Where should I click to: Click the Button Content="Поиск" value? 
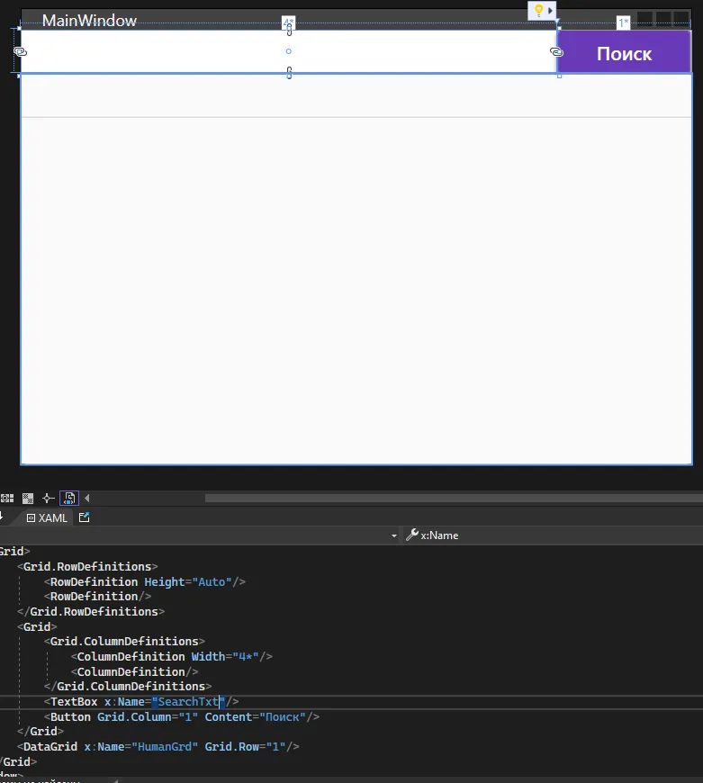pos(282,716)
